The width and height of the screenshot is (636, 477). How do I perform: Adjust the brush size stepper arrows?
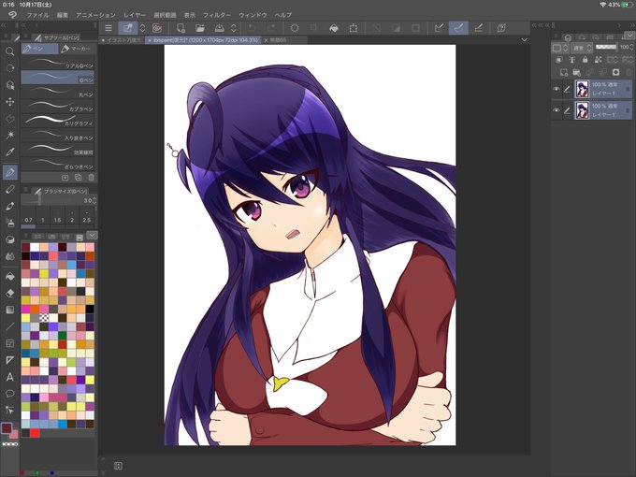(x=94, y=200)
